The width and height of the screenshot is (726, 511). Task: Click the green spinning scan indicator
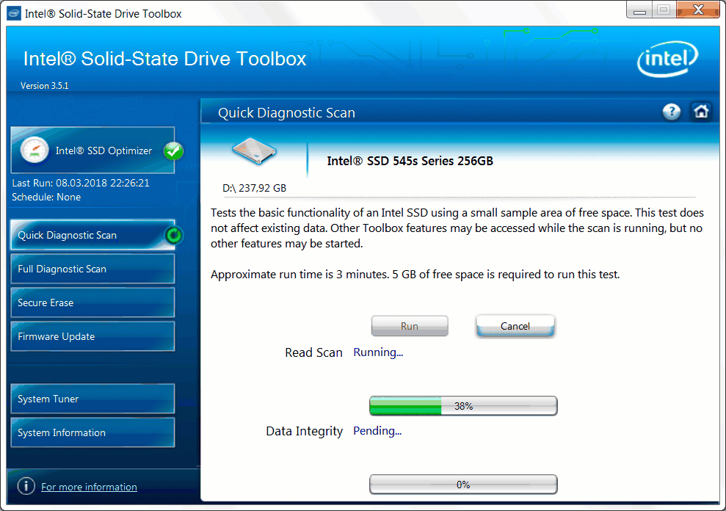(174, 236)
